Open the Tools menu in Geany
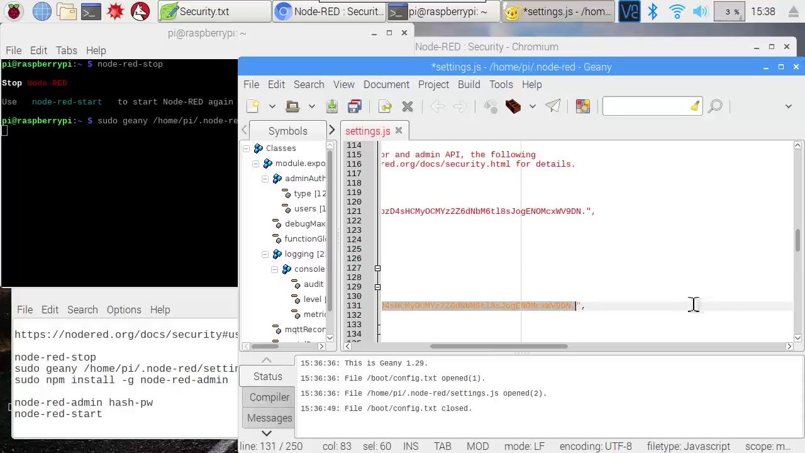805x453 pixels. [501, 84]
